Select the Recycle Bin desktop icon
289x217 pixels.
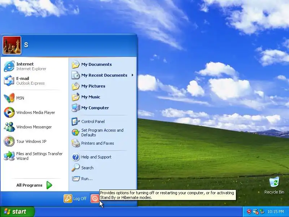[274, 186]
